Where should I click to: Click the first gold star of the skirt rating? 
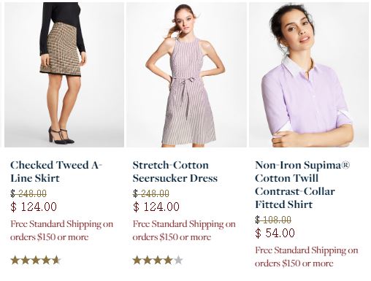[x=15, y=261]
